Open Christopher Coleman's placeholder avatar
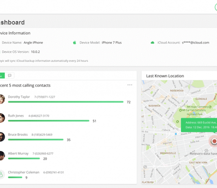 (x=2, y=175)
